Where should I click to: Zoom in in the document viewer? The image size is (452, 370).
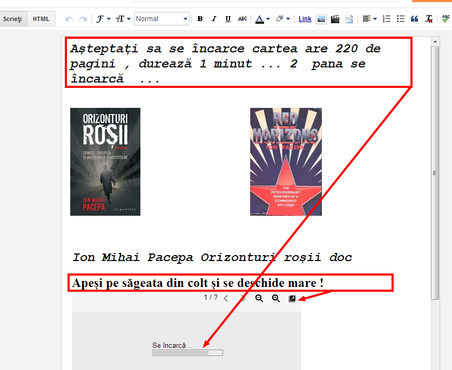tap(276, 298)
